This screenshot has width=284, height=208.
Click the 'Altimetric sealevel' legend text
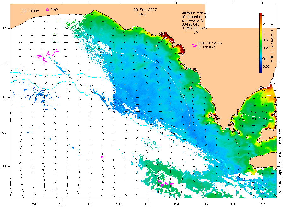click(x=194, y=13)
